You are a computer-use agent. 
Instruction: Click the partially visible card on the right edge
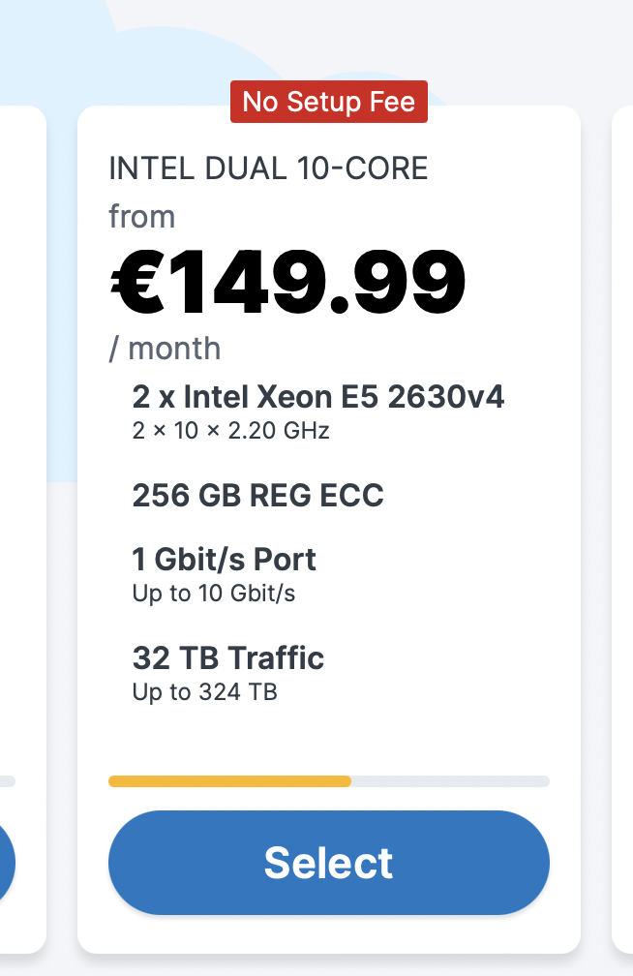coord(623,484)
